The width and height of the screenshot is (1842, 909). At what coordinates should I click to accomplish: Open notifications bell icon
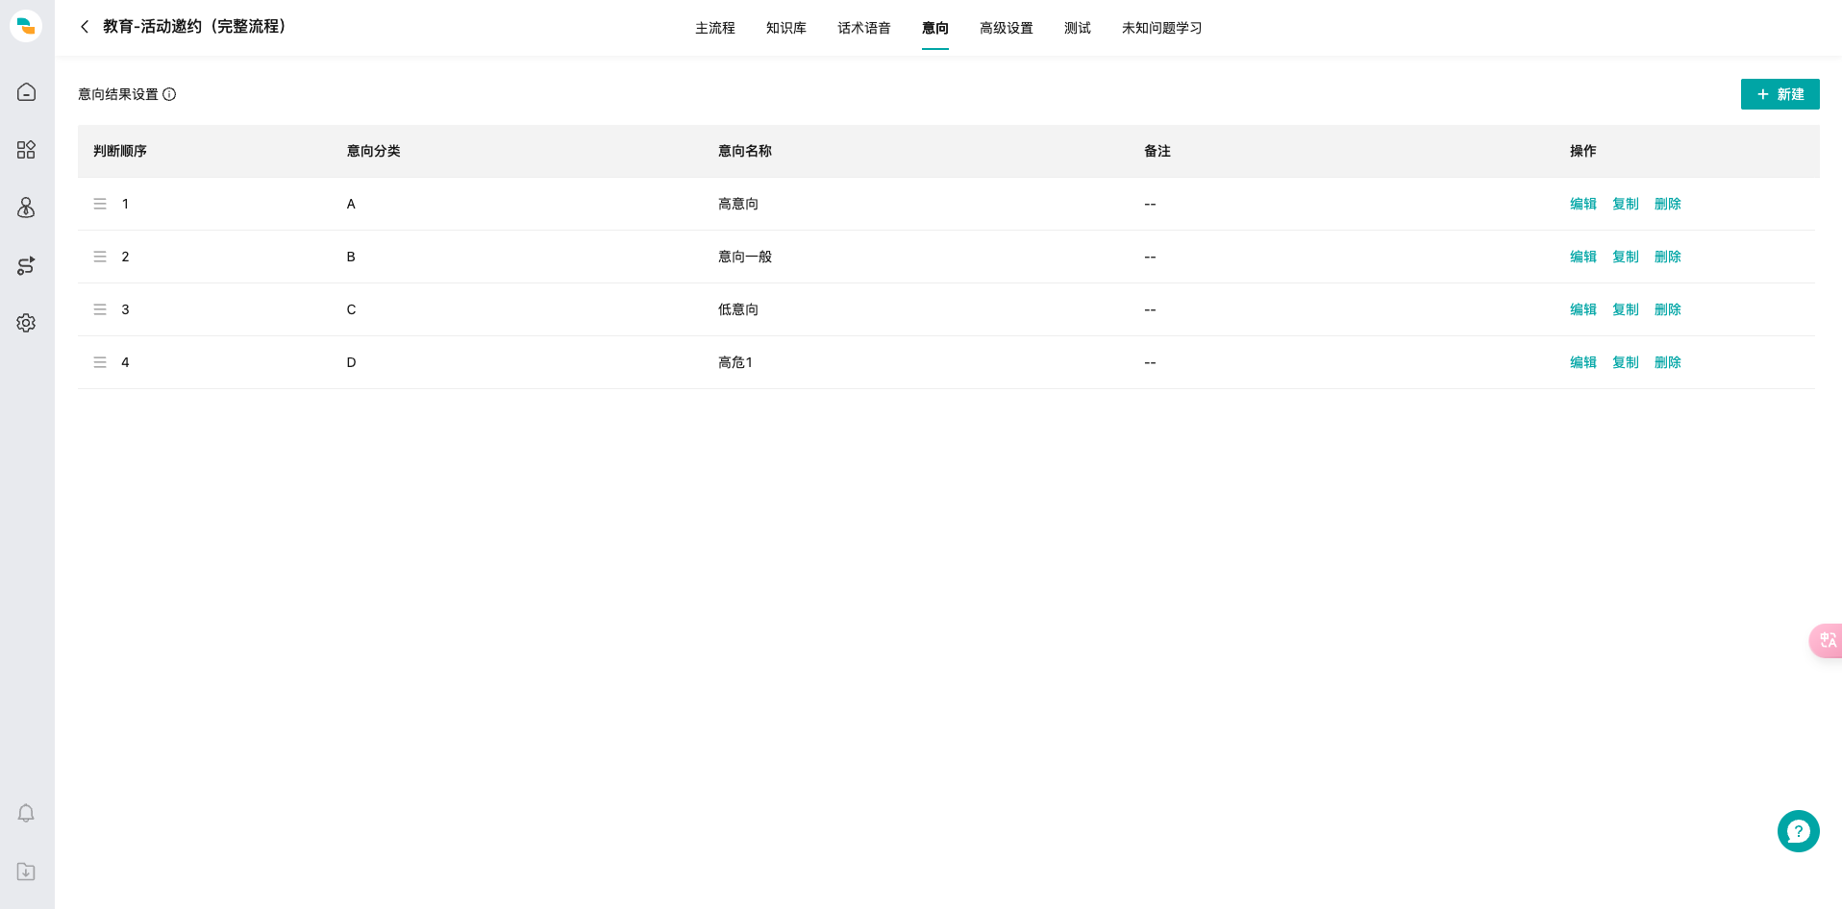click(x=26, y=813)
